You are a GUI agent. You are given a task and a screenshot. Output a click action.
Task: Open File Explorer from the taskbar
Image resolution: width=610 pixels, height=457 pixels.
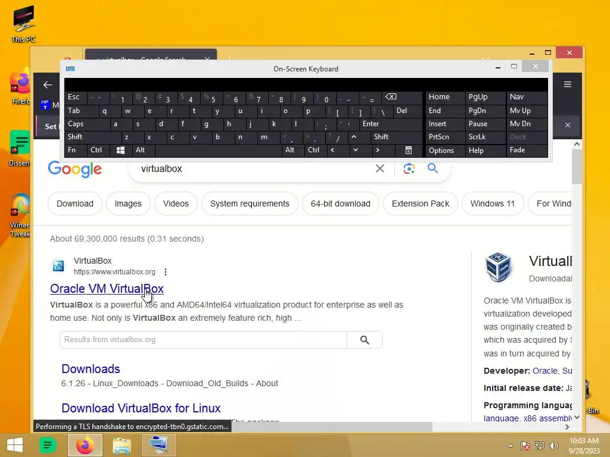(122, 445)
